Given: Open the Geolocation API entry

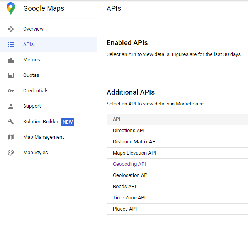Looking at the screenshot, I should (177, 175).
